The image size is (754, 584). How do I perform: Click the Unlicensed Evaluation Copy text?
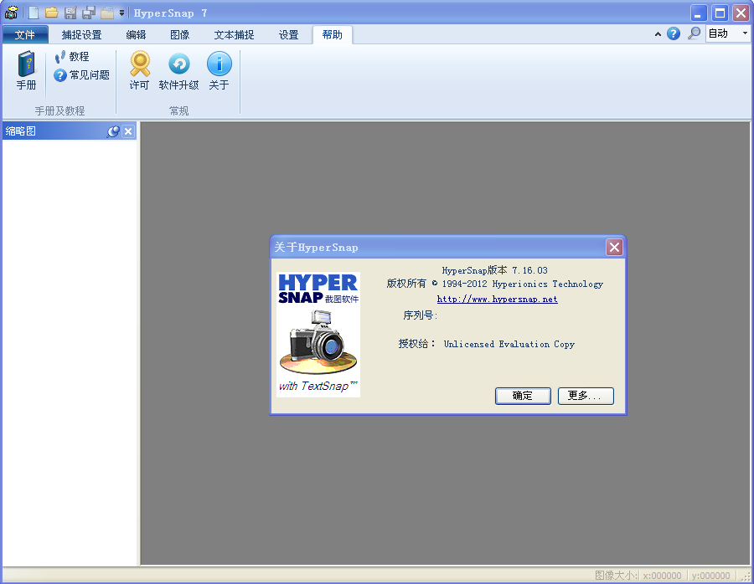click(x=509, y=344)
